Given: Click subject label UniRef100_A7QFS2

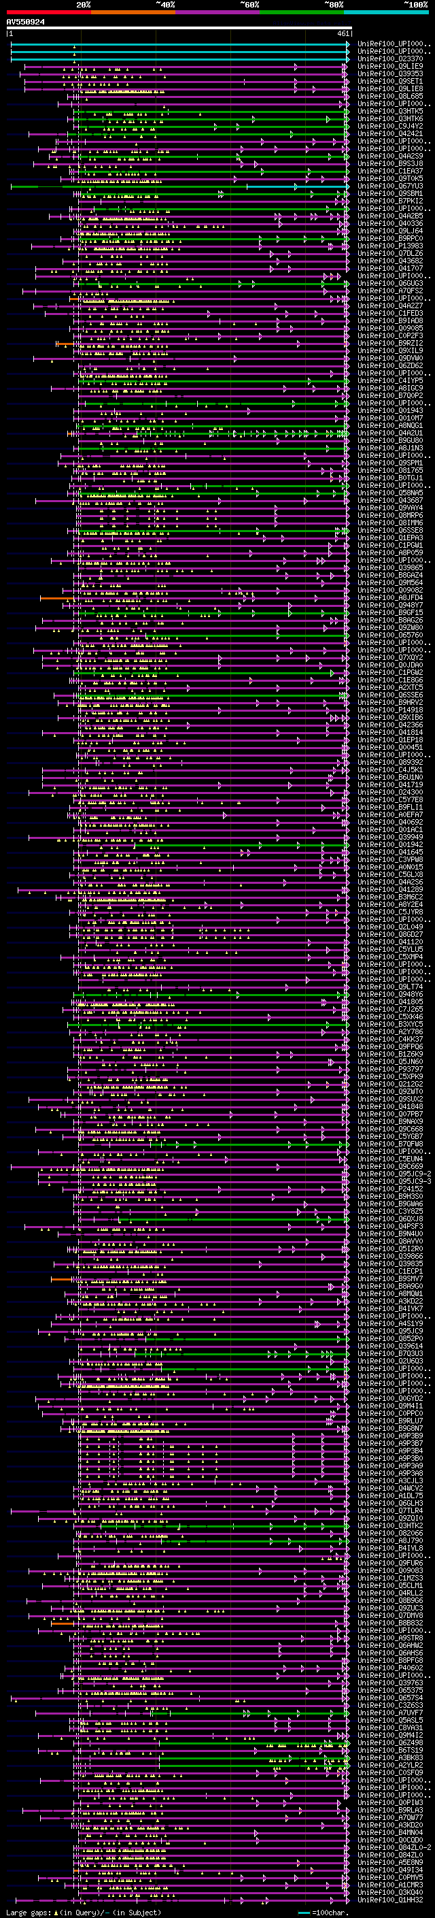Looking at the screenshot, I should [x=390, y=291].
